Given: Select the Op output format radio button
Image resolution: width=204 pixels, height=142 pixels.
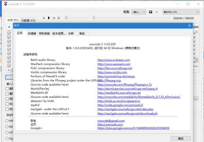Looking at the screenshot, I should 7,138.
